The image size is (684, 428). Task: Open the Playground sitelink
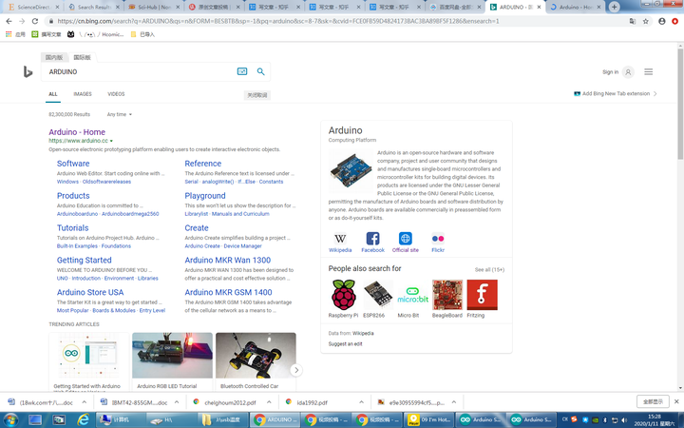(205, 196)
